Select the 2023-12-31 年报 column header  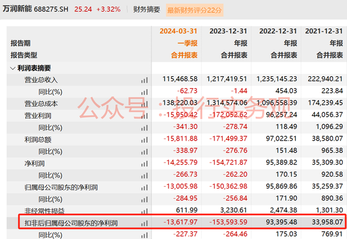coord(228,43)
